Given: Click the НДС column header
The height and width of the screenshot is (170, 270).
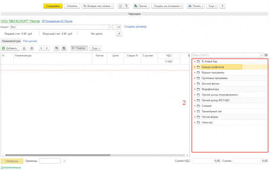Looking at the screenshot, I should pos(169,56).
